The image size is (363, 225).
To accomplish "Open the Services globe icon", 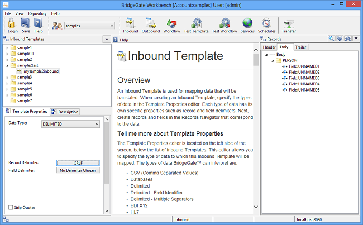I will pyautogui.click(x=247, y=23).
